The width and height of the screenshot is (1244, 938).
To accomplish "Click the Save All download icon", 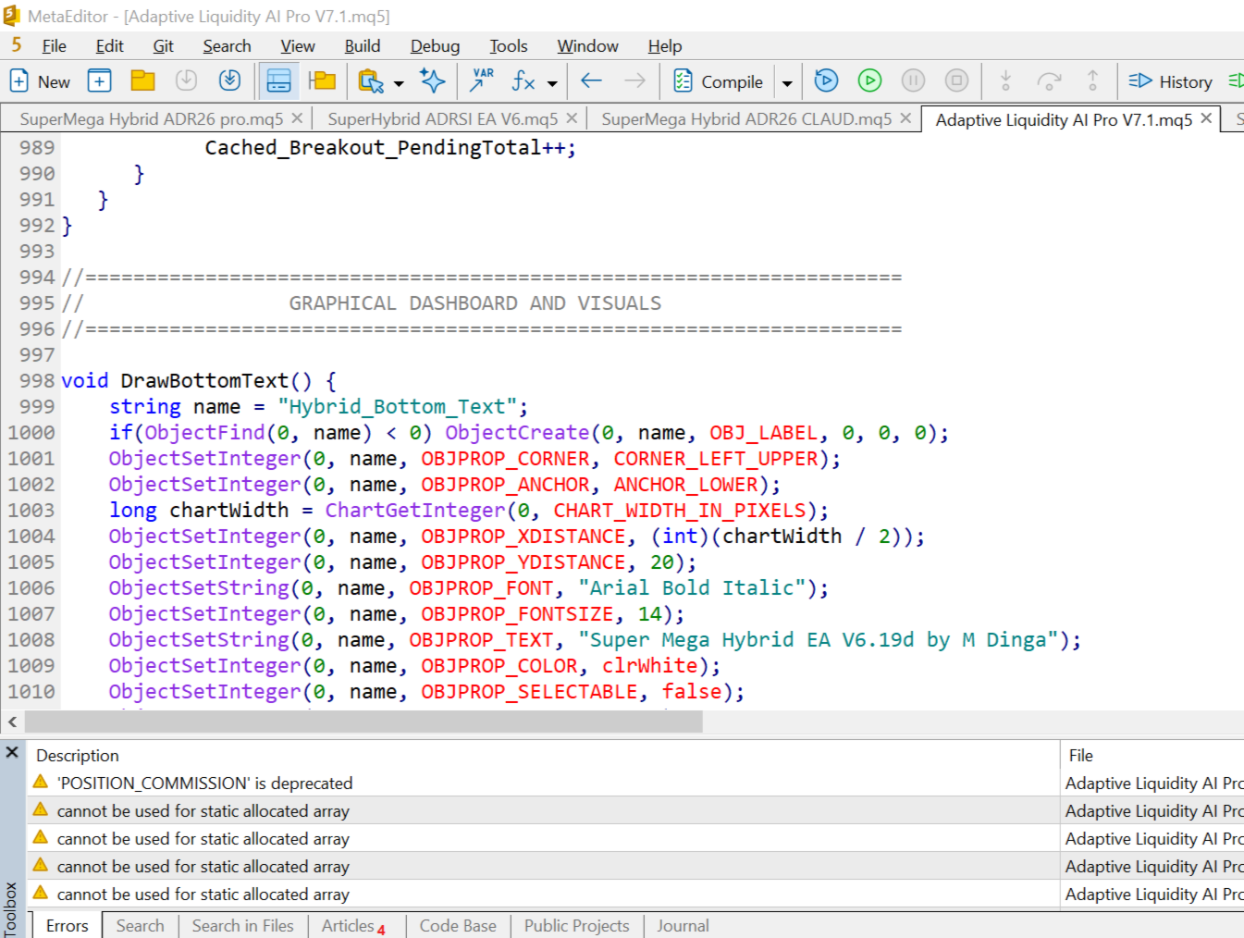I will pos(229,81).
